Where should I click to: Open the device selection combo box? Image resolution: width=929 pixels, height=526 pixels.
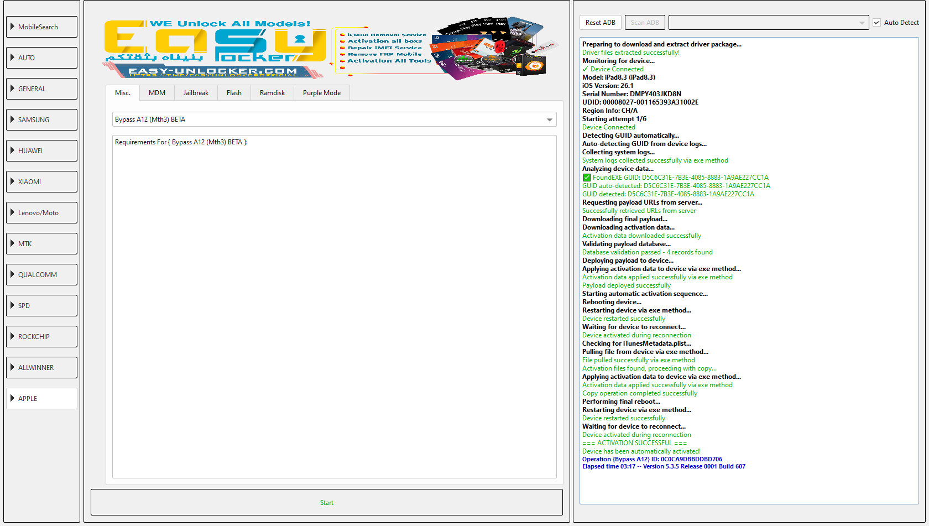click(769, 23)
